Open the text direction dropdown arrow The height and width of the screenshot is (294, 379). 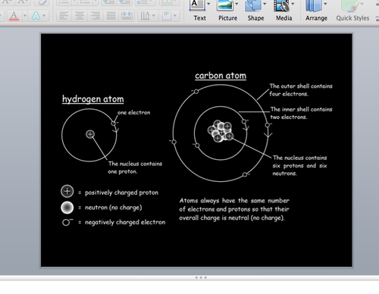(x=153, y=16)
